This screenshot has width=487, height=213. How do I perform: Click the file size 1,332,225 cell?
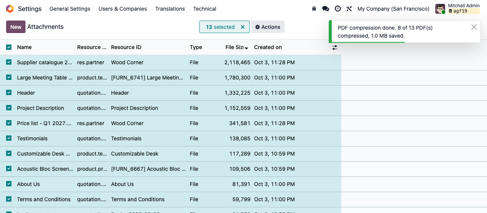pos(237,93)
